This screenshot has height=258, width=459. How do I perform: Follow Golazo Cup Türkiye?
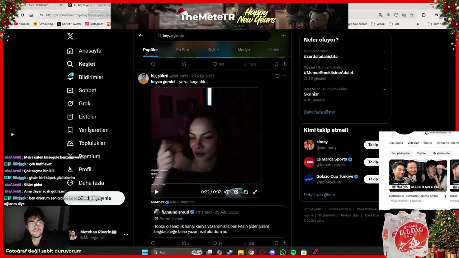click(372, 179)
